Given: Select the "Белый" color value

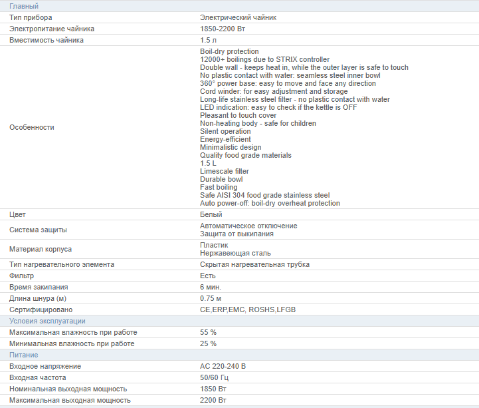Looking at the screenshot, I should [211, 215].
